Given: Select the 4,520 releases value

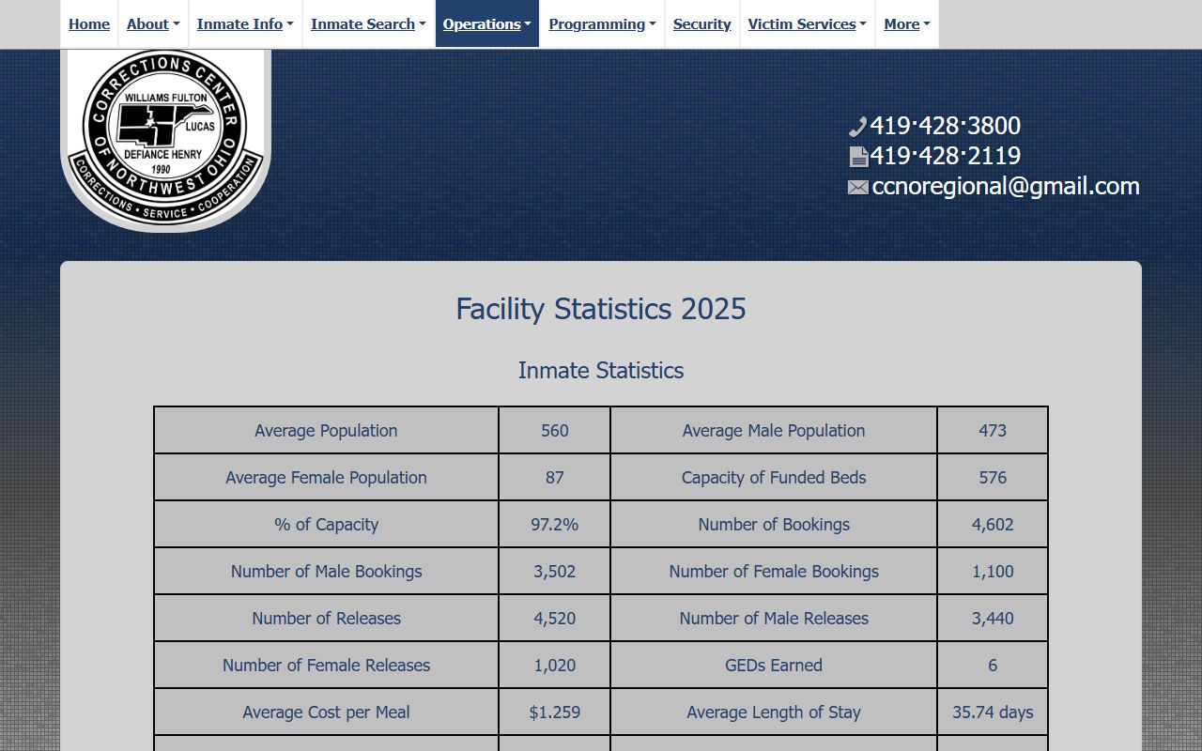Looking at the screenshot, I should pyautogui.click(x=555, y=619).
